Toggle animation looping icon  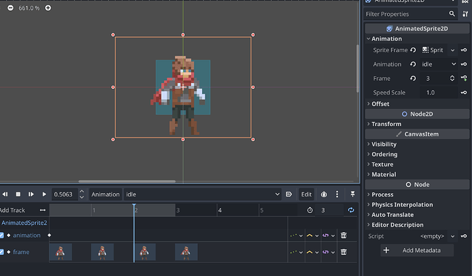click(351, 210)
